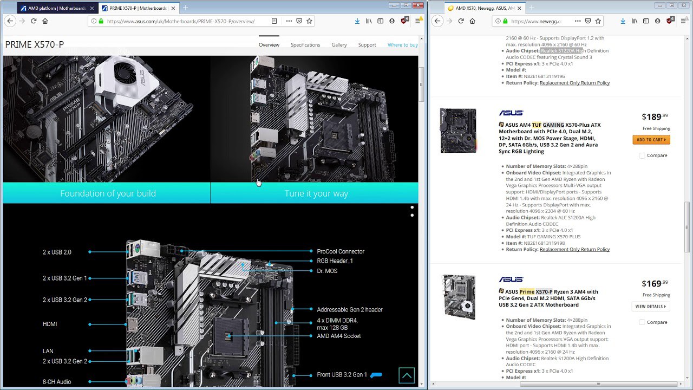Open page actions menu in the ASUS address bar
The height and width of the screenshot is (390, 693).
[x=289, y=21]
